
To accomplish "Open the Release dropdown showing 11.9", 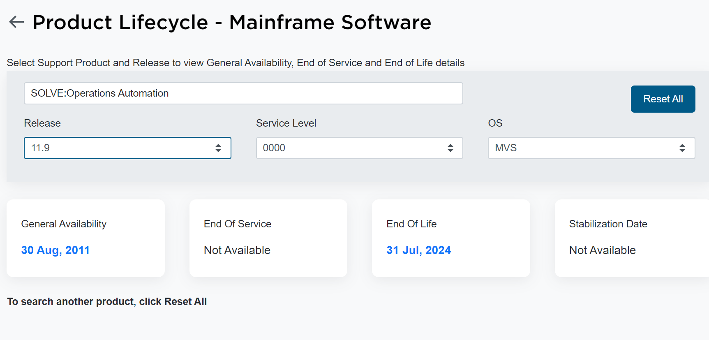I will pos(127,148).
